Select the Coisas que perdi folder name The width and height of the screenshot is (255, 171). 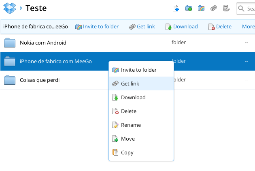point(40,80)
